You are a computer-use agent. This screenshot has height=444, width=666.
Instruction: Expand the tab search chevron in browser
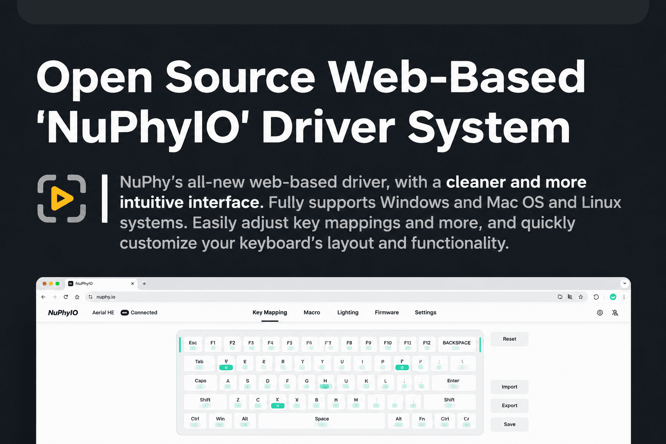[624, 284]
